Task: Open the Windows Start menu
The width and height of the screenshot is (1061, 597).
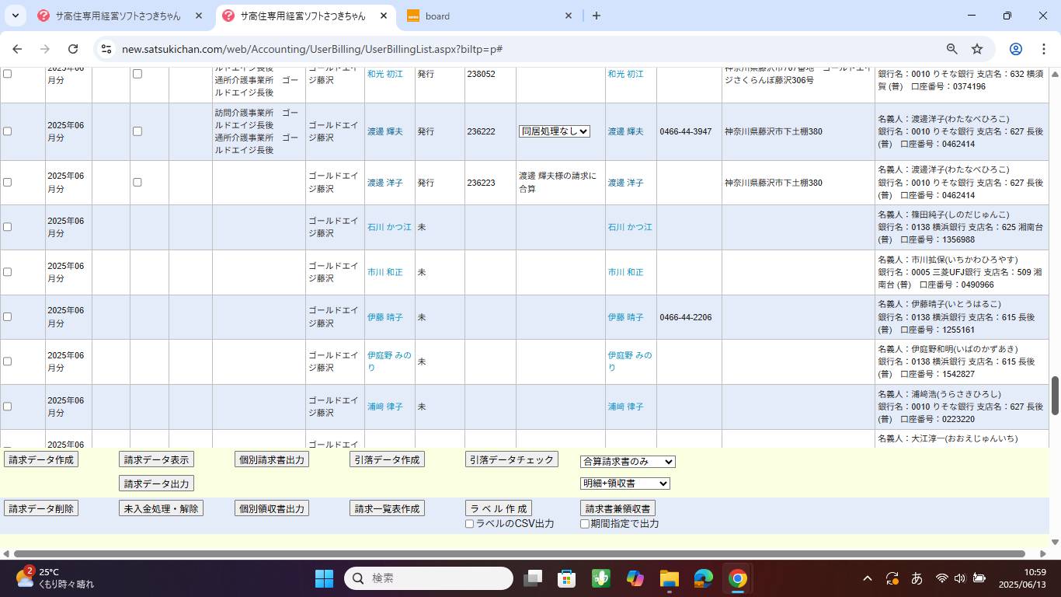Action: (x=324, y=578)
